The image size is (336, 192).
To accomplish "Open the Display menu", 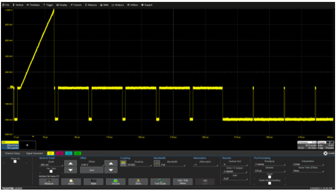I will tap(62, 5).
